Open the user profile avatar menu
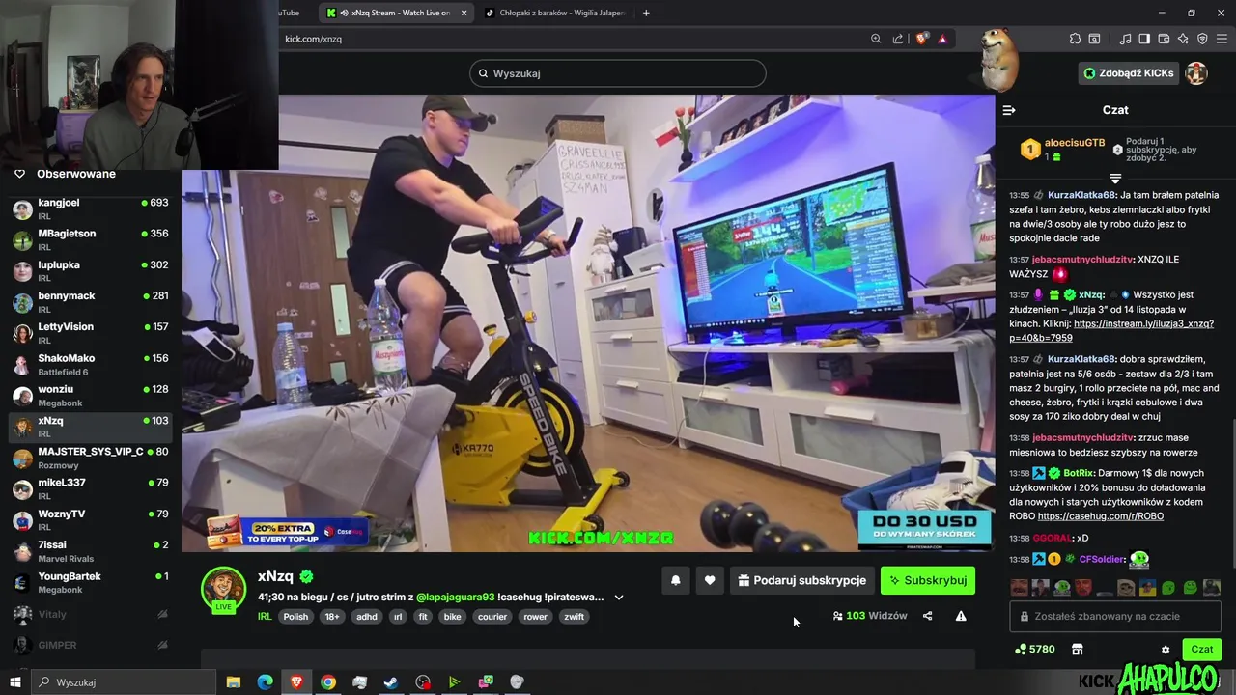 point(1196,73)
